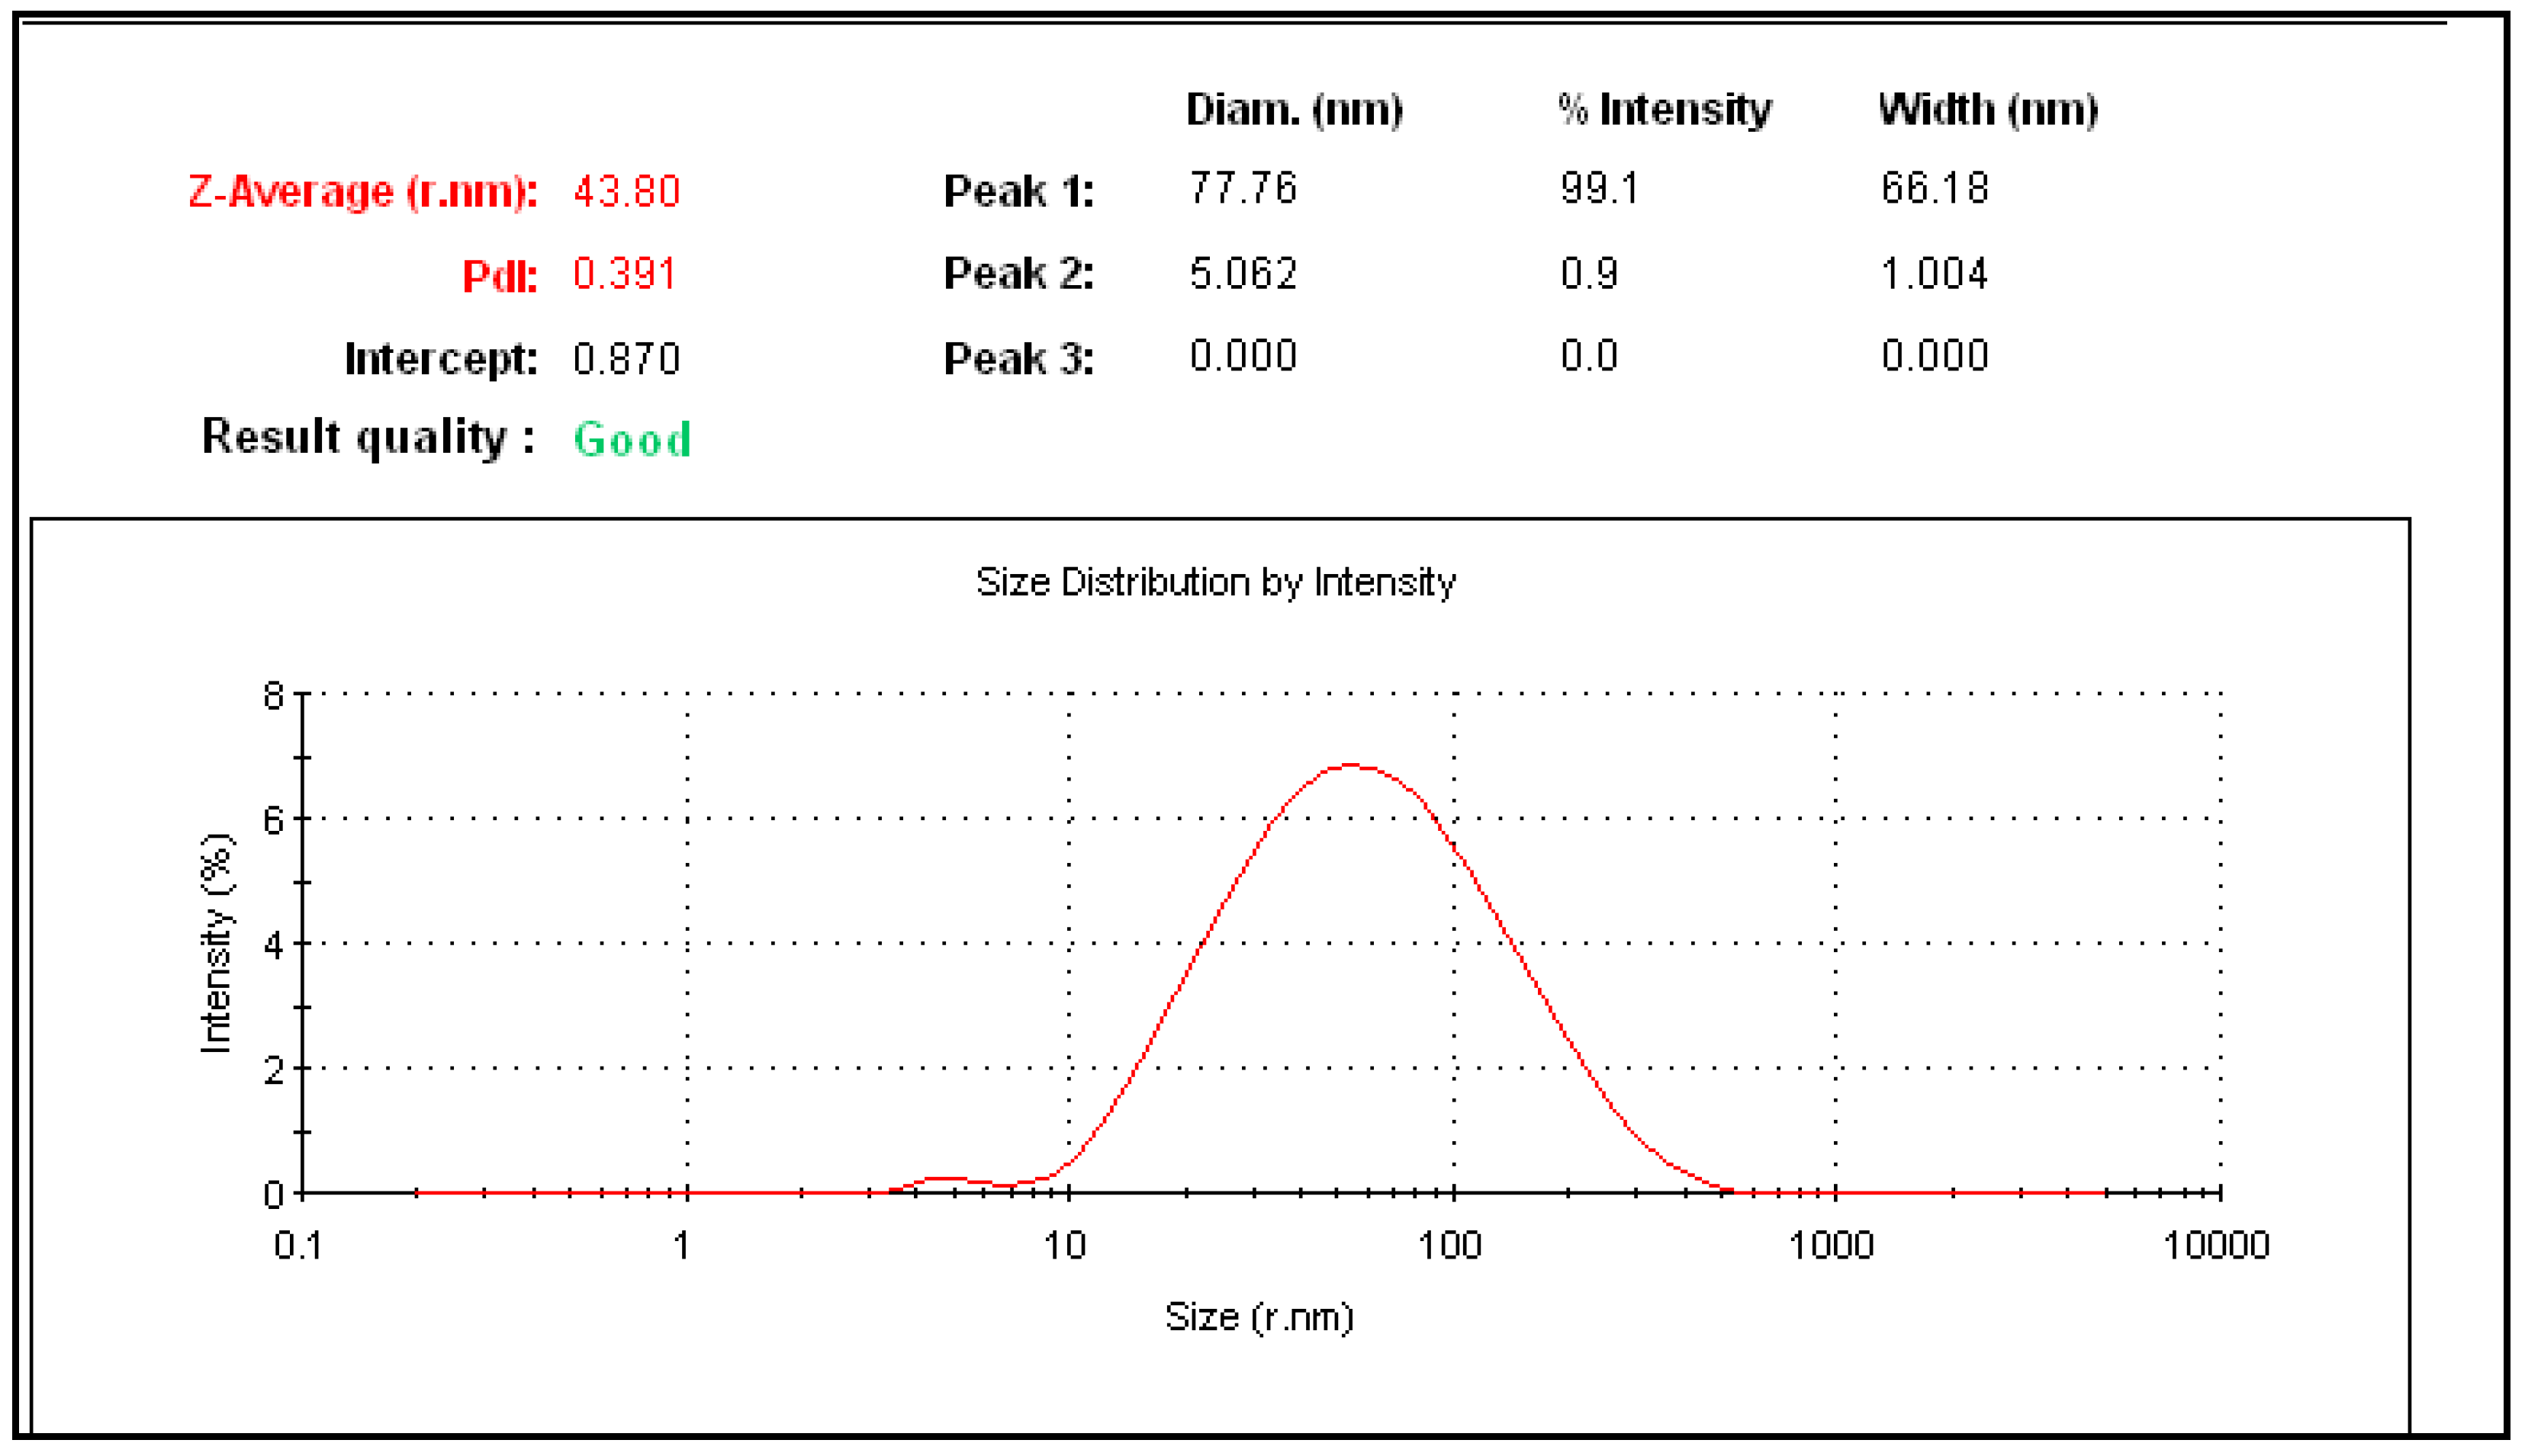Select the Width (nm) column header
2525x1456 pixels.
pyautogui.click(x=1988, y=110)
